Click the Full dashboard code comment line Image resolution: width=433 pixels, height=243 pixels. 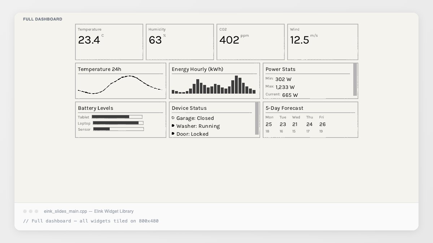[91, 221]
